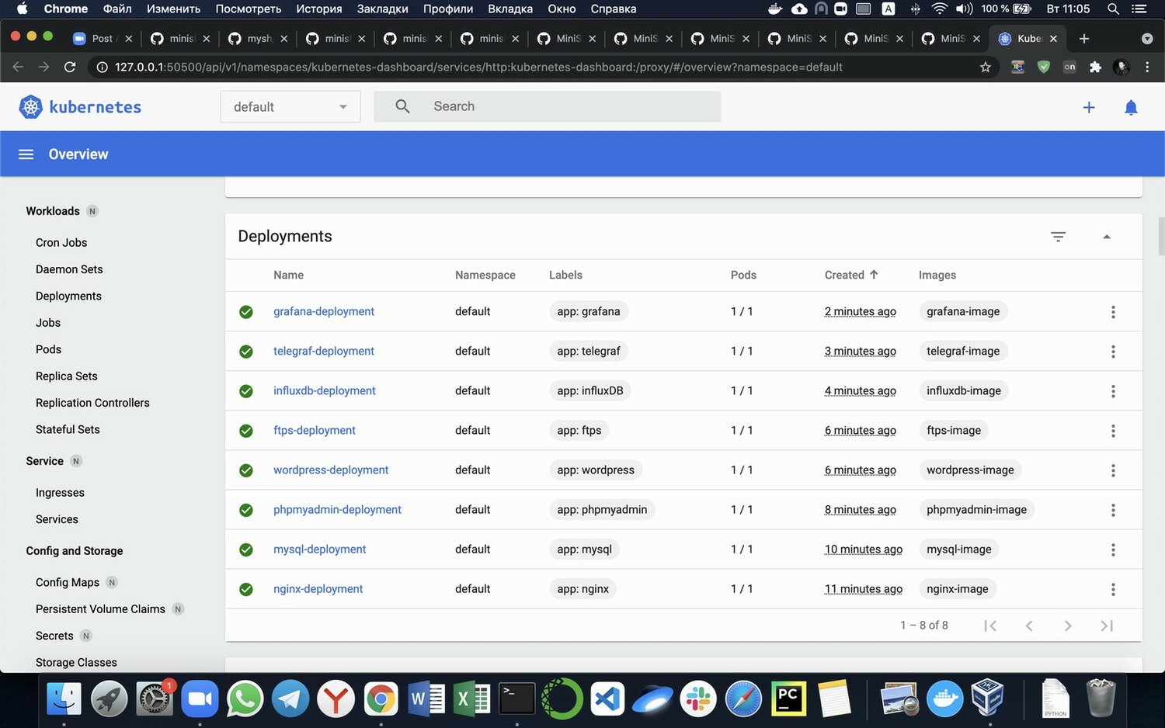Open actions menu for nginx-deployment
The width and height of the screenshot is (1165, 728).
1113,589
